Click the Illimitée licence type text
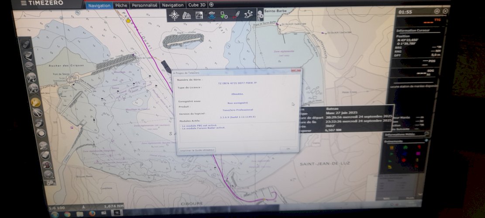The width and height of the screenshot is (485, 218). (237, 94)
